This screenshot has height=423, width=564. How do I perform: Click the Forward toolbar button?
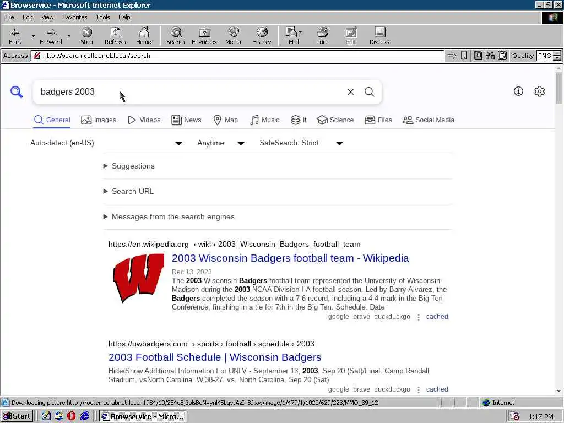[x=51, y=36]
